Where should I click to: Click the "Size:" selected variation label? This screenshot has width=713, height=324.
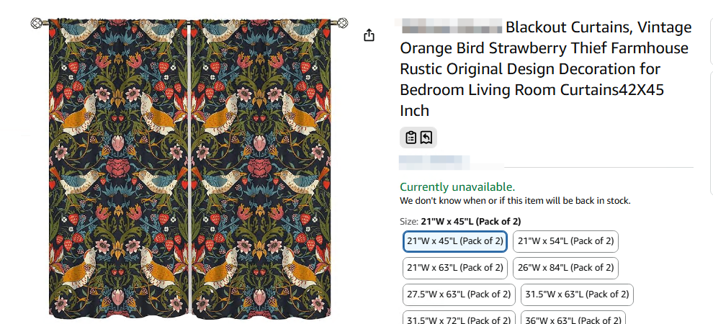point(459,221)
